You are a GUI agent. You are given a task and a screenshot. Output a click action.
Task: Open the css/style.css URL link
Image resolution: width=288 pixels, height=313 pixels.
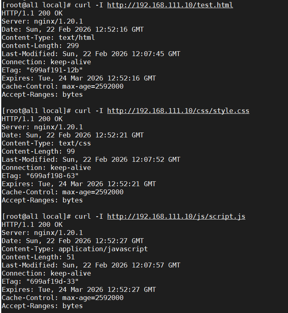(178, 111)
